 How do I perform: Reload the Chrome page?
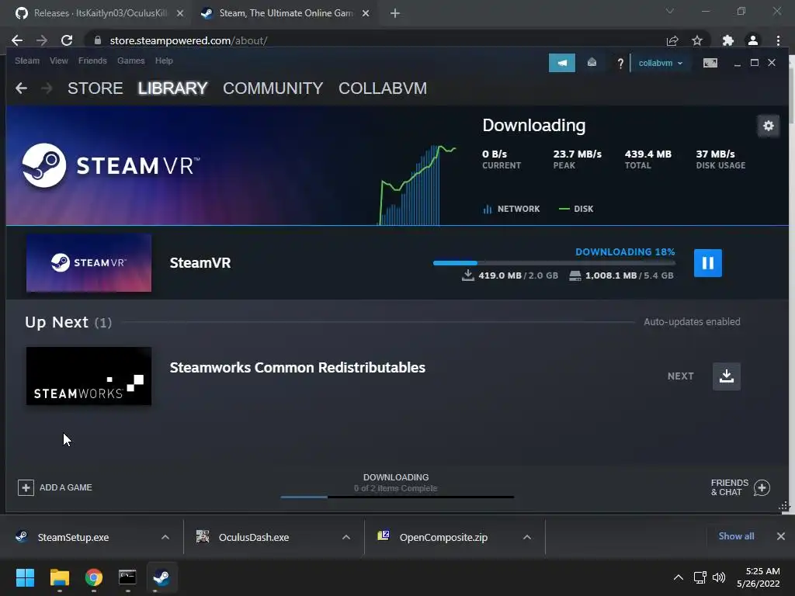point(67,40)
